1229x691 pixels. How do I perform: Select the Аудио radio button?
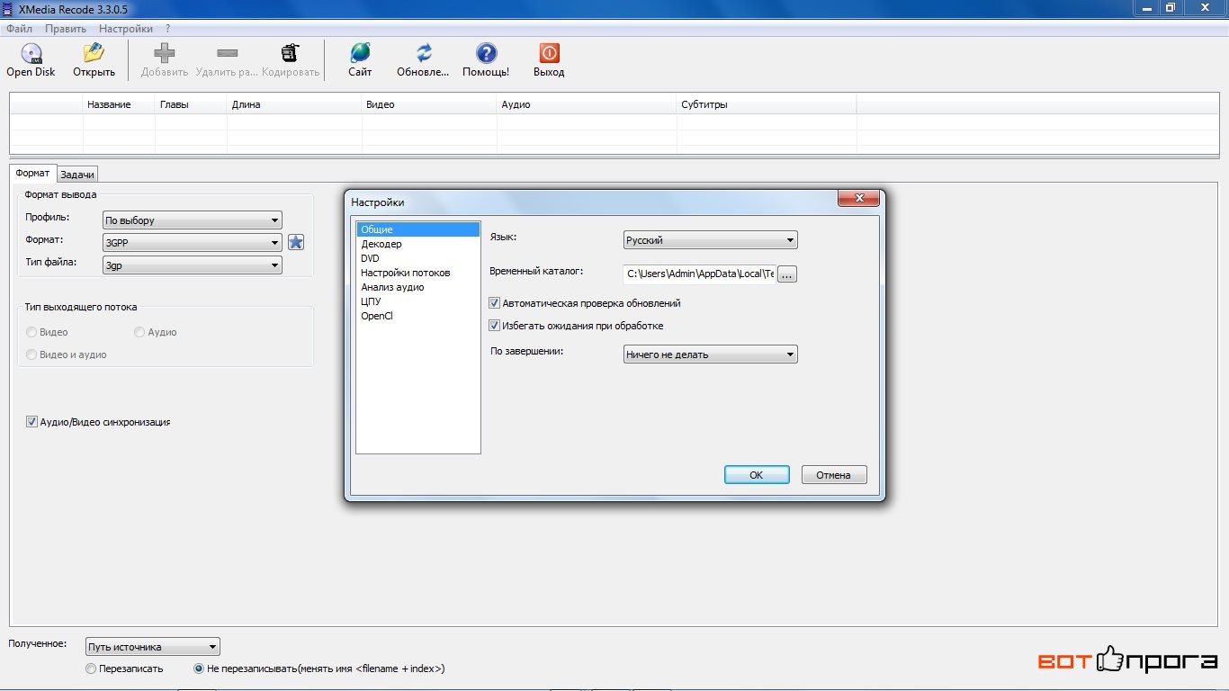(x=139, y=332)
